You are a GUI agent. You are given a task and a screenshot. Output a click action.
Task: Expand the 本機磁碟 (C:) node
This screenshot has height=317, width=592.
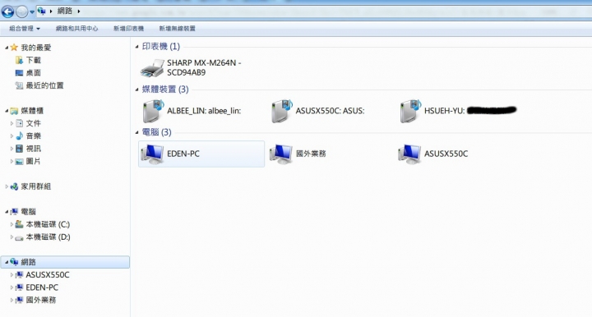[x=12, y=224]
